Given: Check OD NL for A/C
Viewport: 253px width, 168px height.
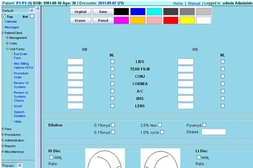Looking at the screenshot, I should (x=112, y=91).
